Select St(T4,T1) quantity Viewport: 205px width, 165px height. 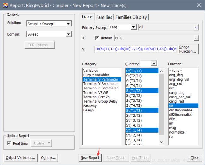tap(142, 86)
